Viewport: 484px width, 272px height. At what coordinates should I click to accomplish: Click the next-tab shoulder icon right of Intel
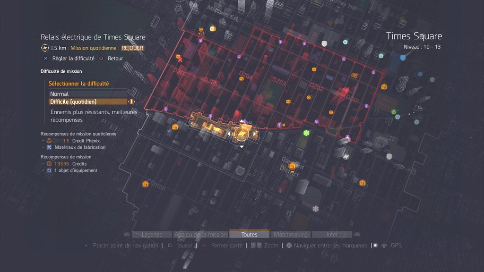click(357, 234)
